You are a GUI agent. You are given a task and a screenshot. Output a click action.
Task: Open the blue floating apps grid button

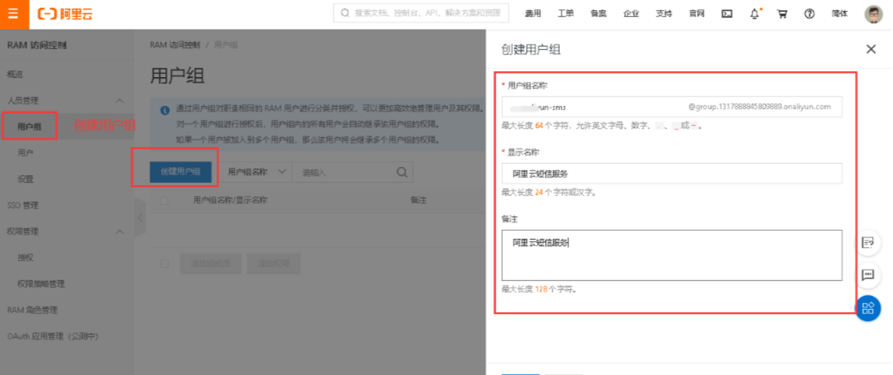[867, 308]
